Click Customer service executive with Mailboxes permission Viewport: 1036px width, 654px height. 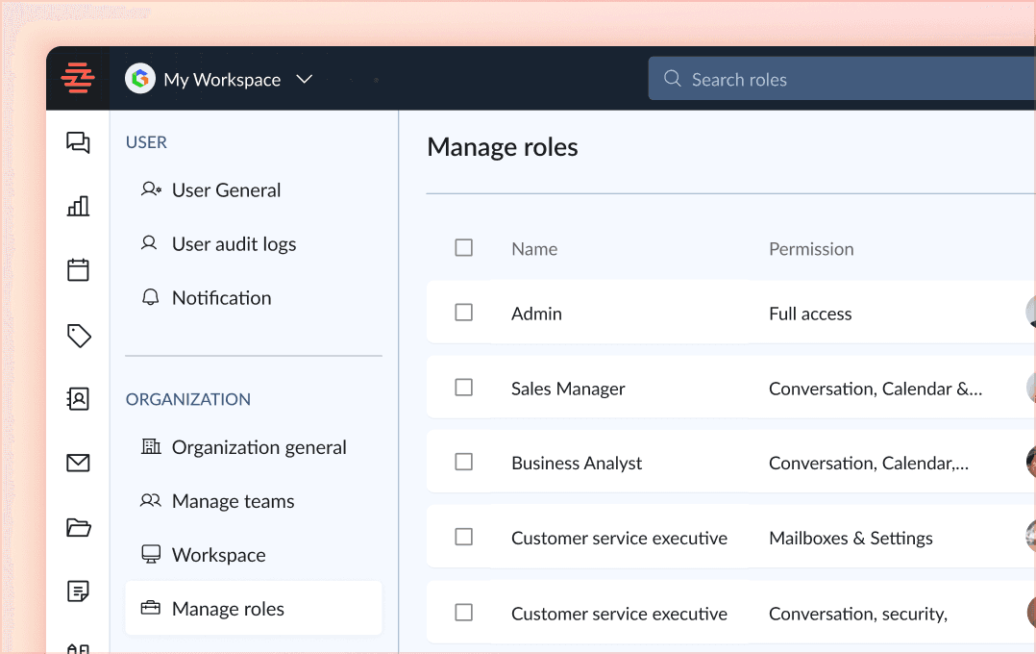pos(619,538)
